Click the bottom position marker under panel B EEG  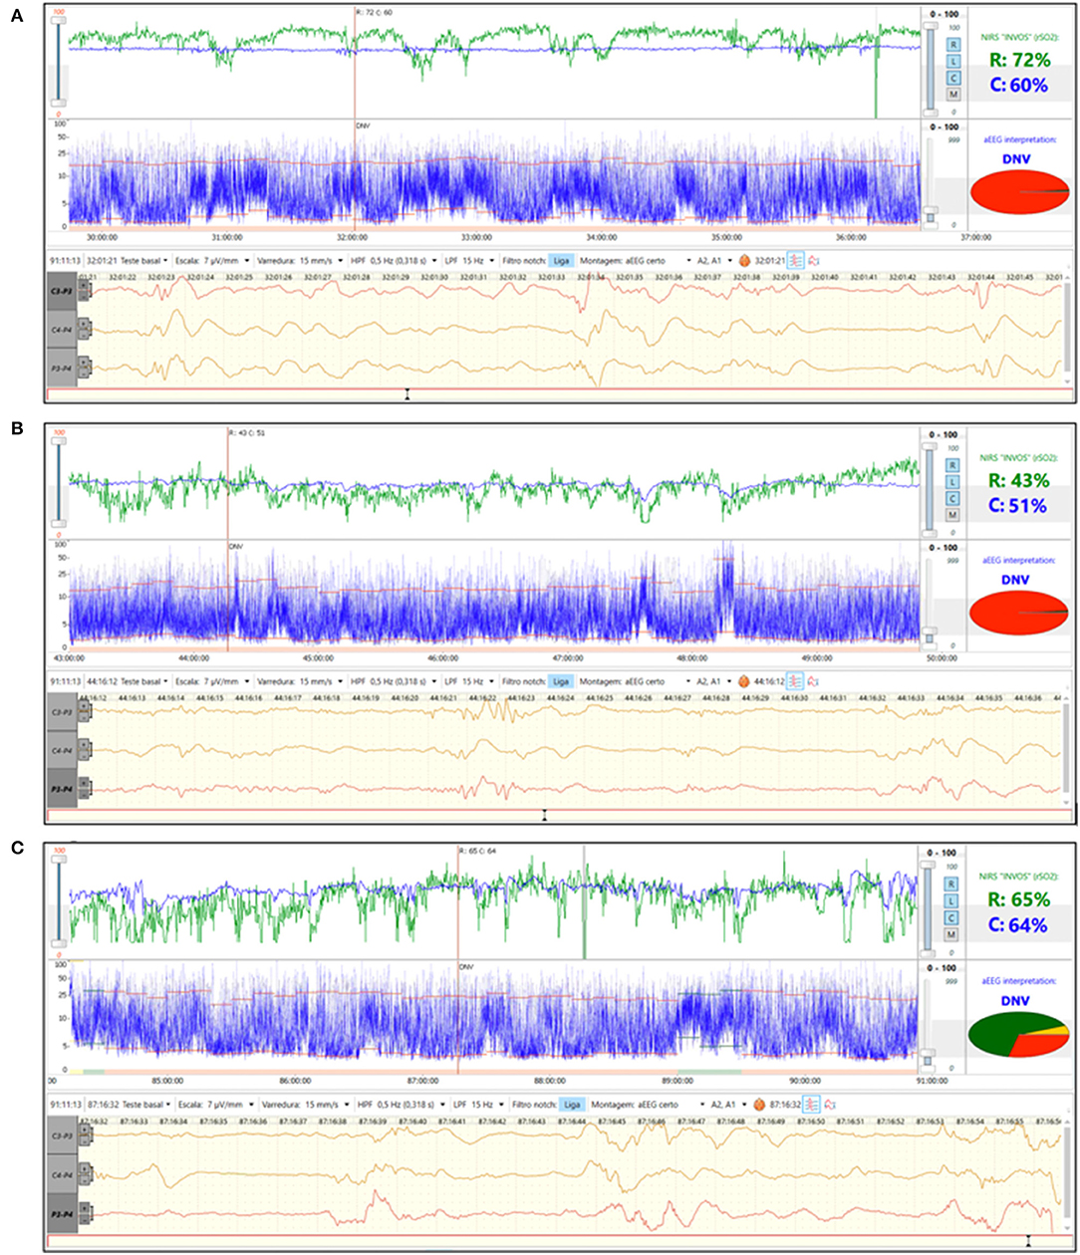[544, 814]
